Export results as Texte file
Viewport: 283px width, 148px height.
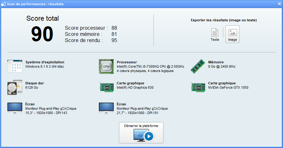(215, 35)
